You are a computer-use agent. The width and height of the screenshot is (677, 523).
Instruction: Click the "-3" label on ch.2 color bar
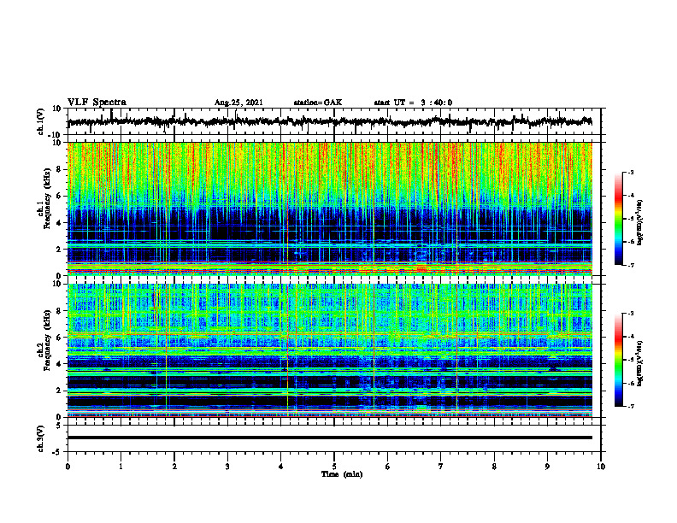point(630,314)
